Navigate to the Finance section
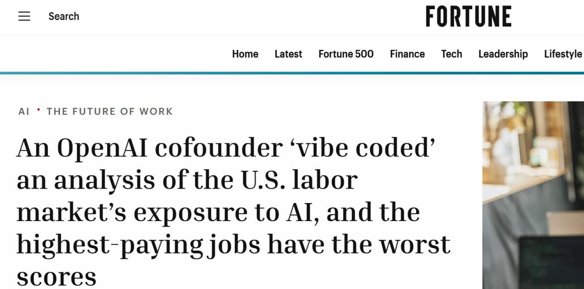This screenshot has height=289, width=584. point(407,54)
